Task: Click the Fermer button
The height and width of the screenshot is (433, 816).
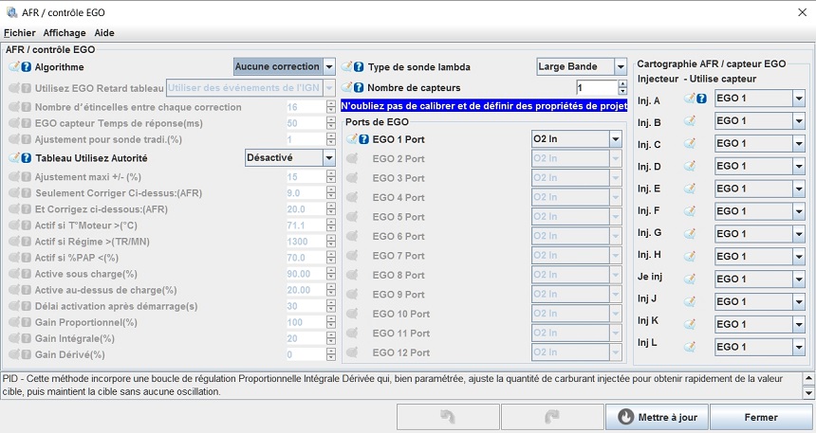Action: (760, 417)
